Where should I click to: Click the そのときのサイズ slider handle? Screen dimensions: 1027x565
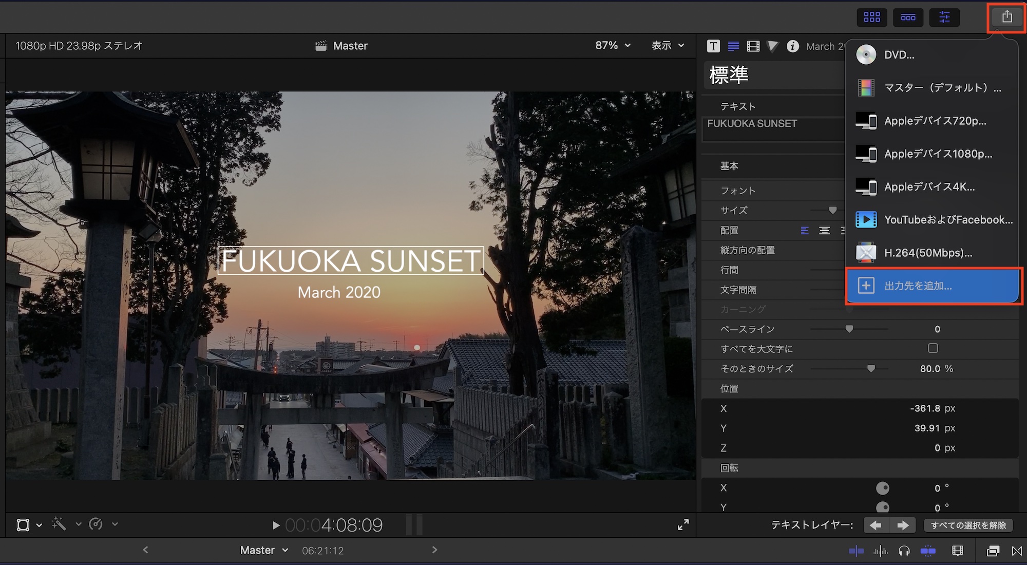(871, 368)
